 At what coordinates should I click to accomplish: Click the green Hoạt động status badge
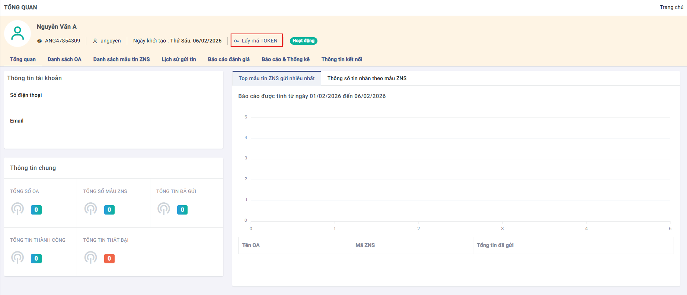[x=303, y=41]
